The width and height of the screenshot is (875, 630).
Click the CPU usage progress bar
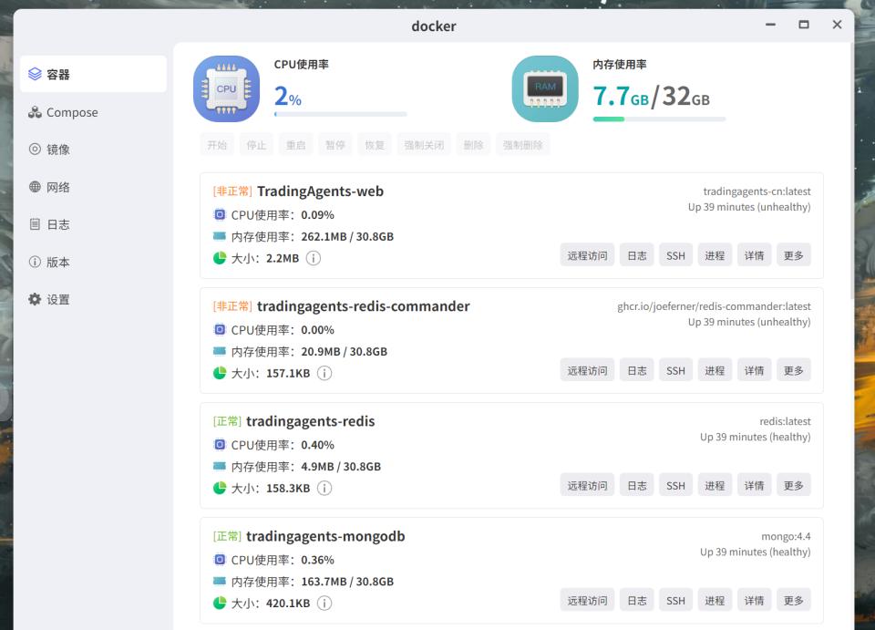340,114
